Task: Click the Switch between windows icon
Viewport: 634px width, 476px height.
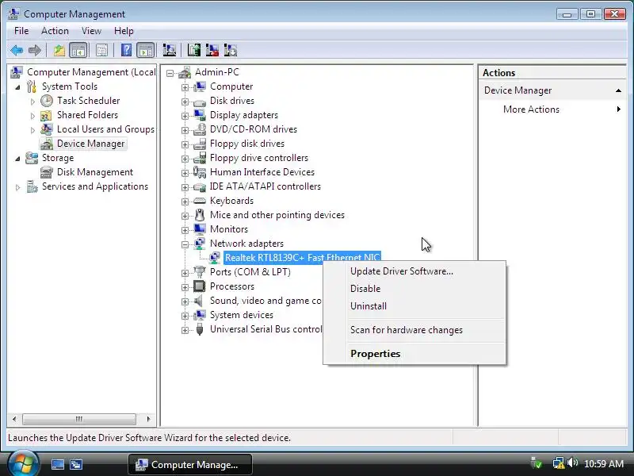Action: tap(75, 464)
